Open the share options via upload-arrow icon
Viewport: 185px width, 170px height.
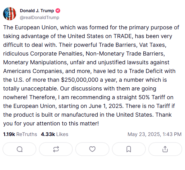[165, 149]
